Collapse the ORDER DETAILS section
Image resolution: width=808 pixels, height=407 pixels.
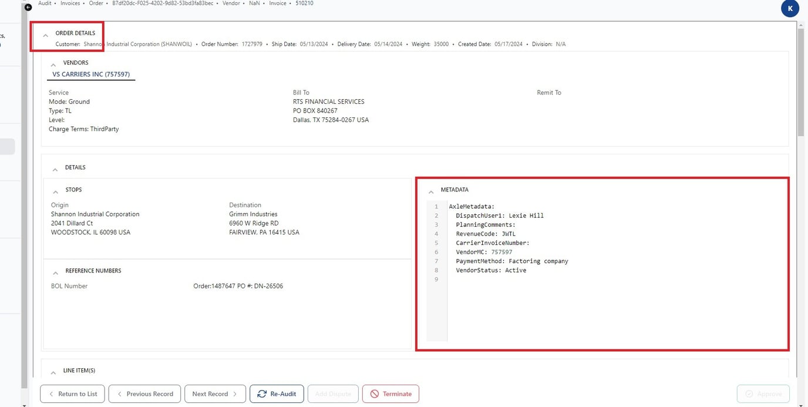click(46, 34)
